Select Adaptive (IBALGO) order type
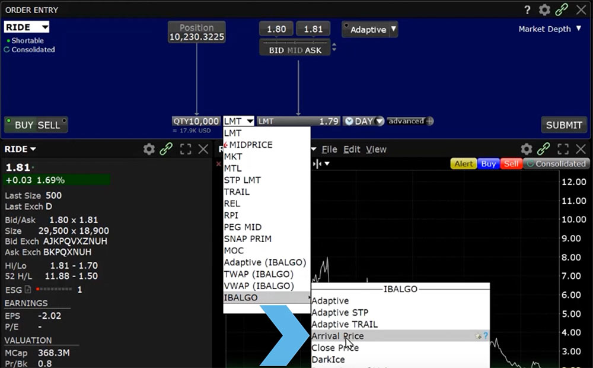The height and width of the screenshot is (368, 593). [x=267, y=262]
